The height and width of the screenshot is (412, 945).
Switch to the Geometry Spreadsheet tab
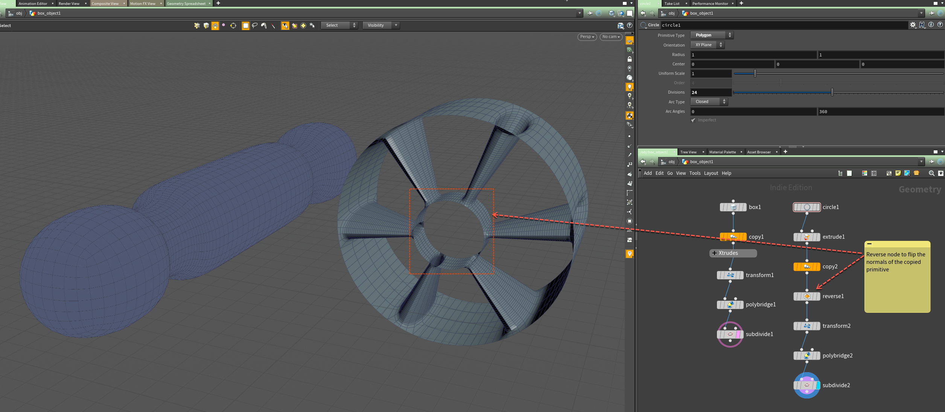[186, 3]
